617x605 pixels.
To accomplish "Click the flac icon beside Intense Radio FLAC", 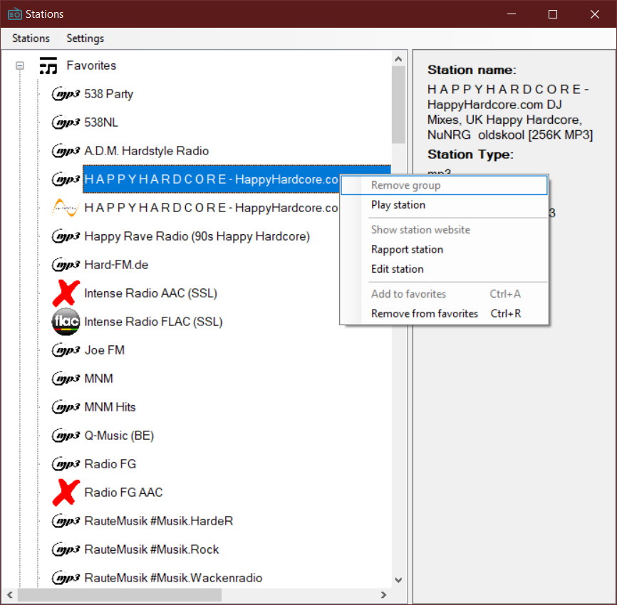I will tap(66, 322).
